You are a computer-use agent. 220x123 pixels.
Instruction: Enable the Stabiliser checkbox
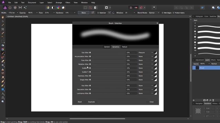coord(98,13)
